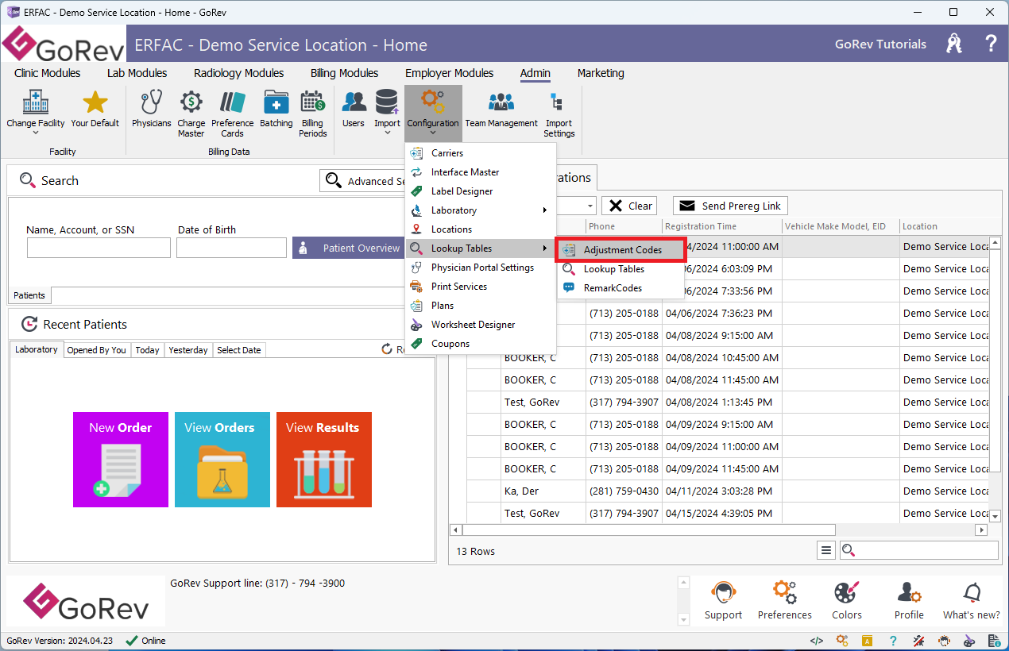Click the help question mark in header
Image resolution: width=1009 pixels, height=651 pixels.
(991, 44)
